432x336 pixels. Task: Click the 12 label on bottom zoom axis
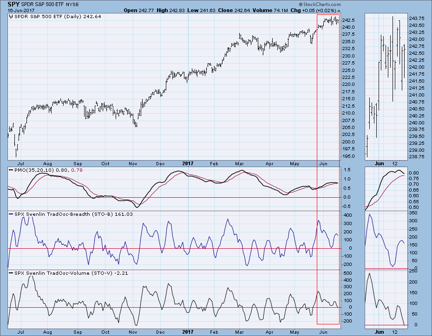(395, 332)
